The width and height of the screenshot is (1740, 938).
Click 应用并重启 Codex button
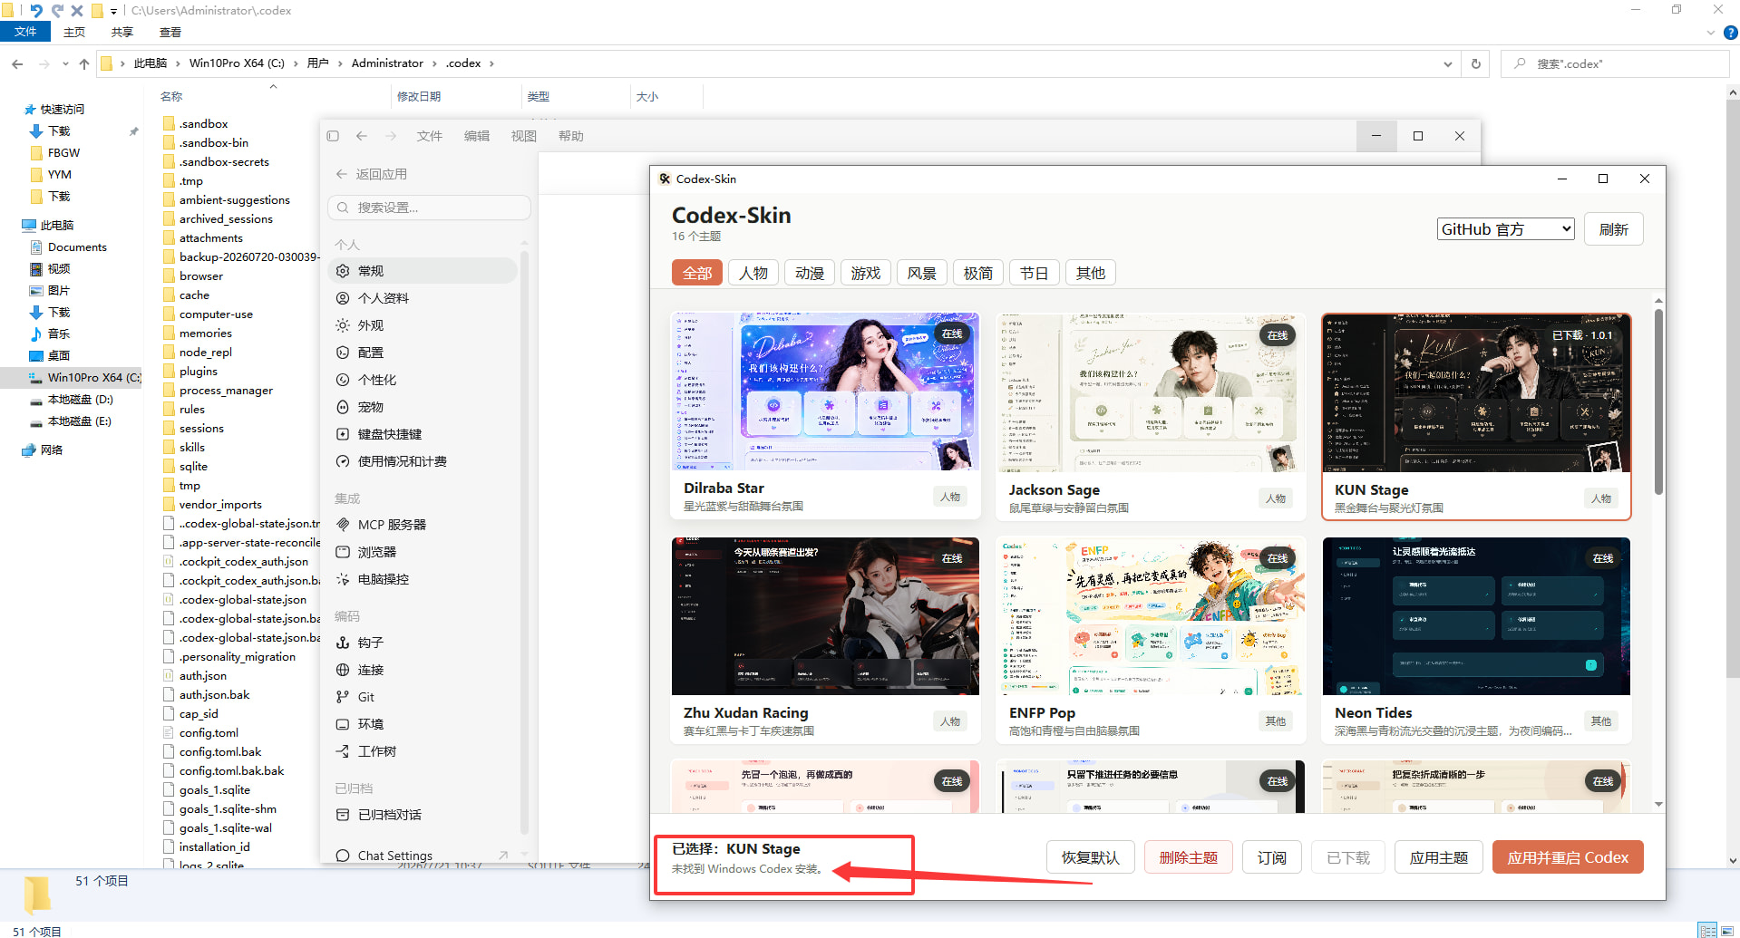point(1568,857)
